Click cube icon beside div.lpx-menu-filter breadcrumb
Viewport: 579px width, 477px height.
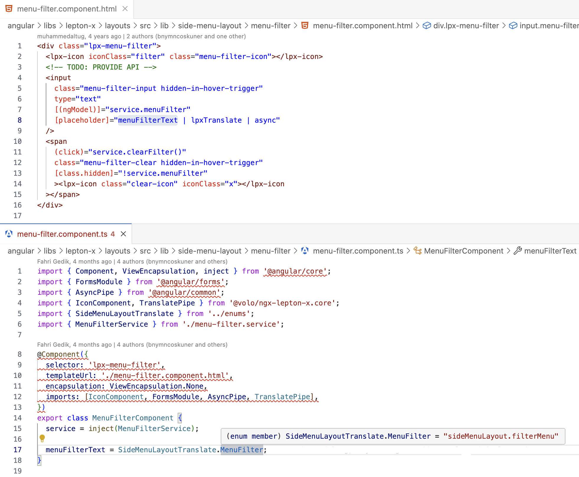pos(427,26)
